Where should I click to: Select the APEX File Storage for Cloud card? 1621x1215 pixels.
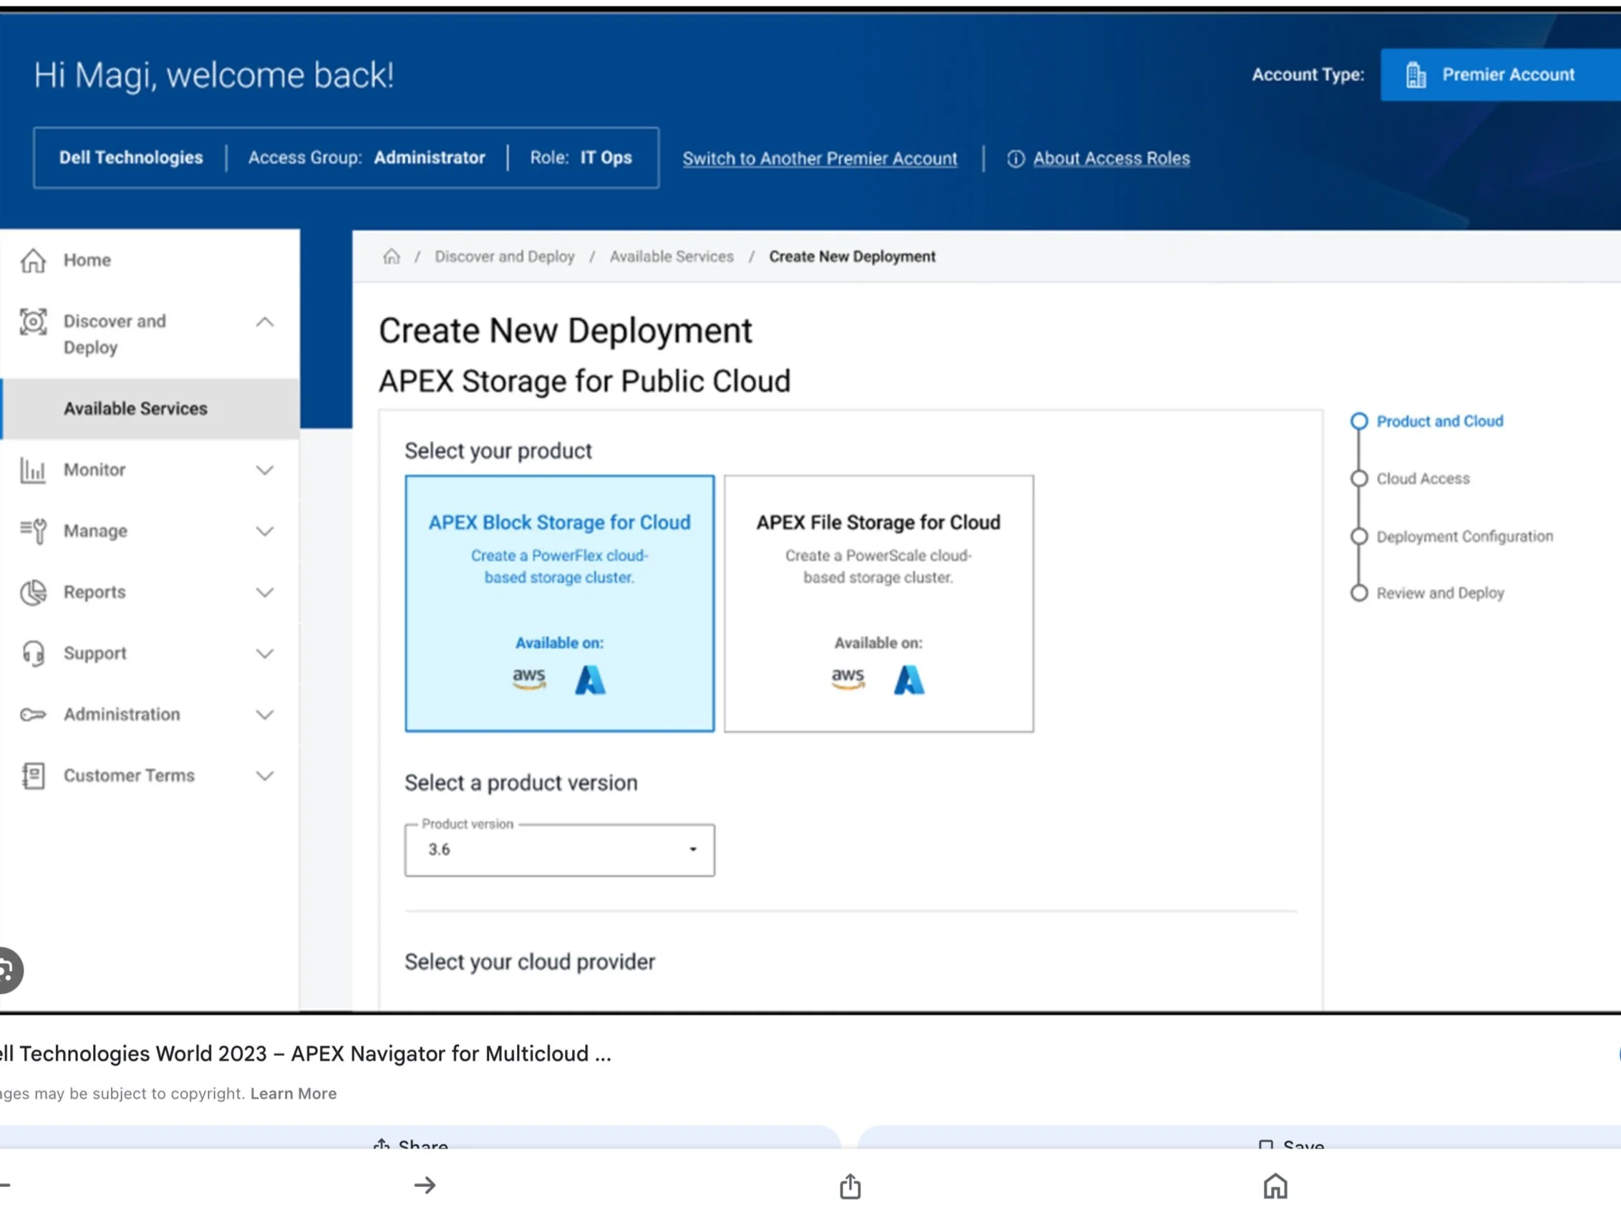click(x=878, y=602)
